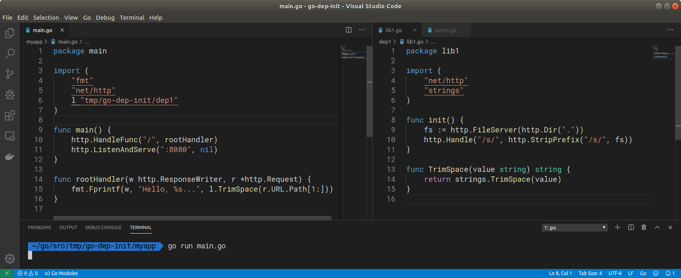681x278 pixels.
Task: Click Tab Size: 4 in status bar
Action: (x=590, y=273)
